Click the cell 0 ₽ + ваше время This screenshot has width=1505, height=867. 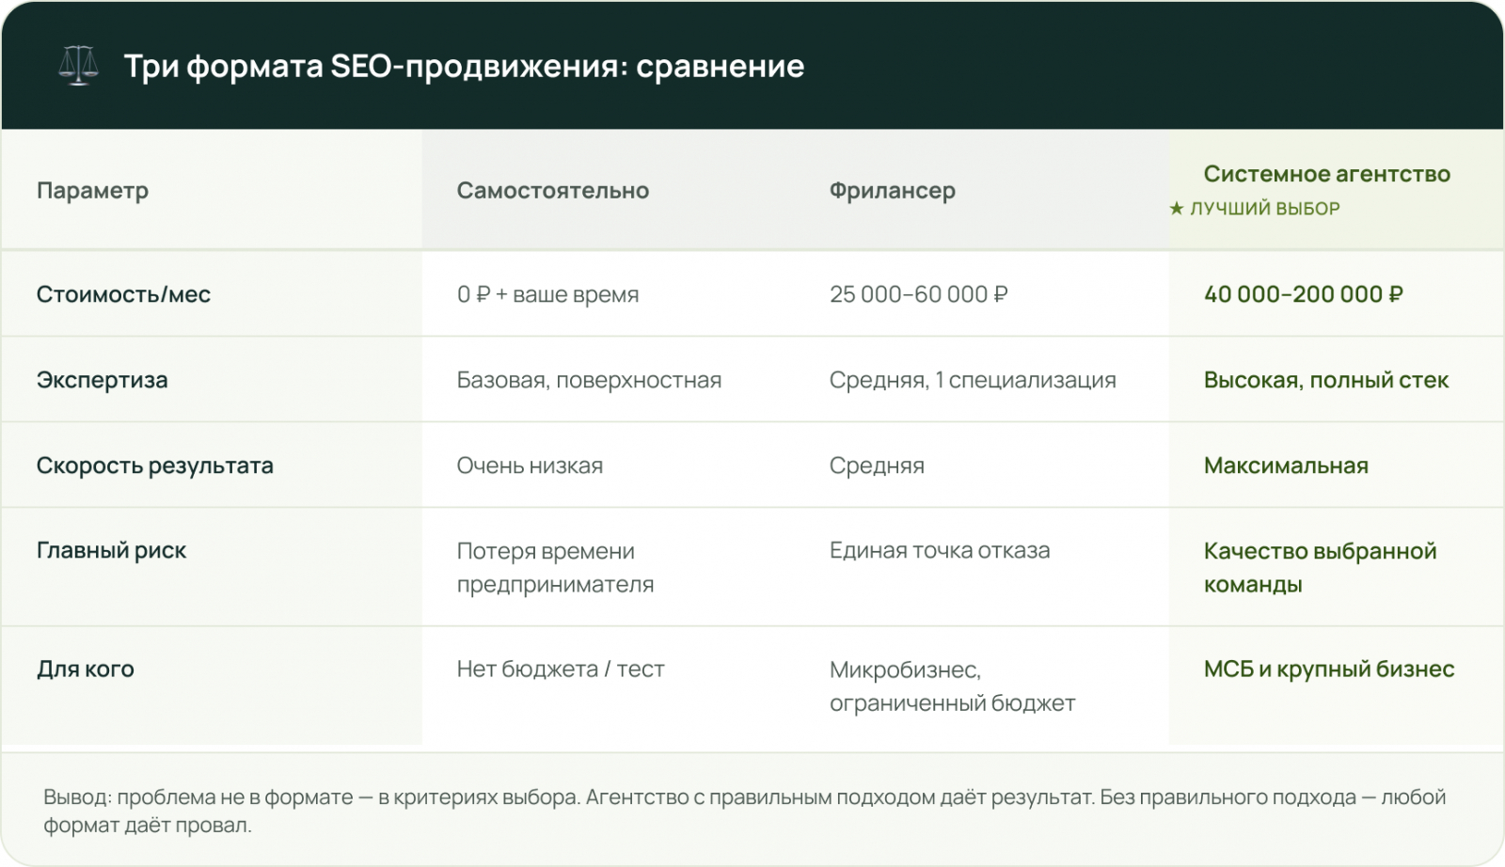click(547, 294)
